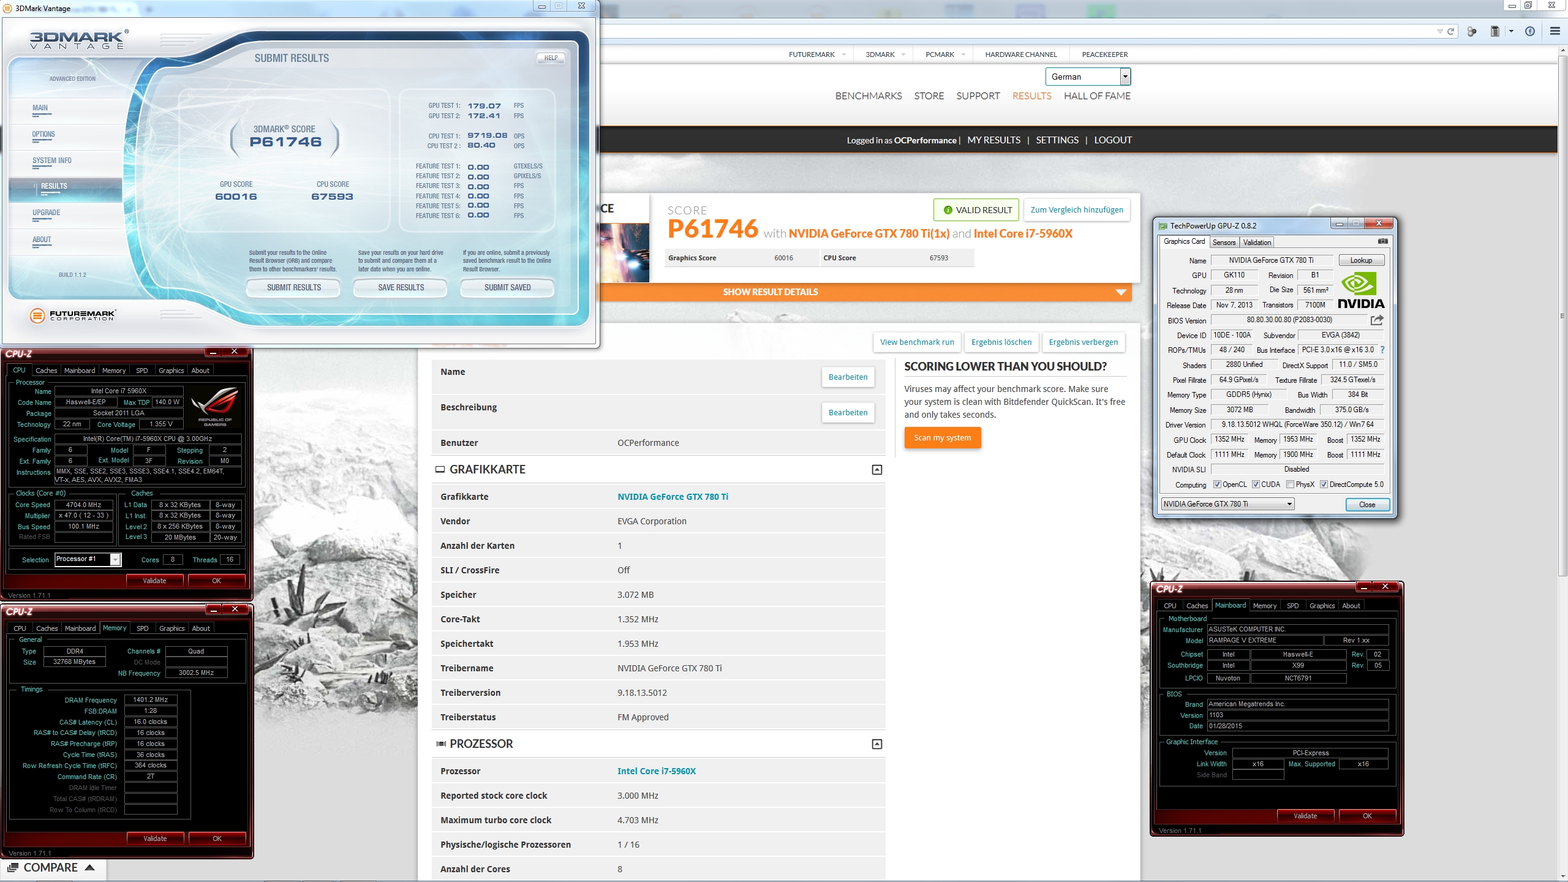Click the valid result info icon
The height and width of the screenshot is (882, 1568).
click(948, 210)
